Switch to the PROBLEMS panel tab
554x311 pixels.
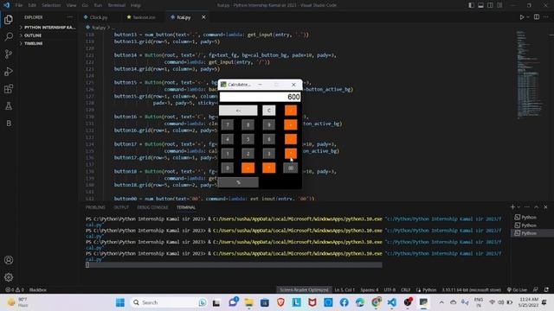coord(95,207)
